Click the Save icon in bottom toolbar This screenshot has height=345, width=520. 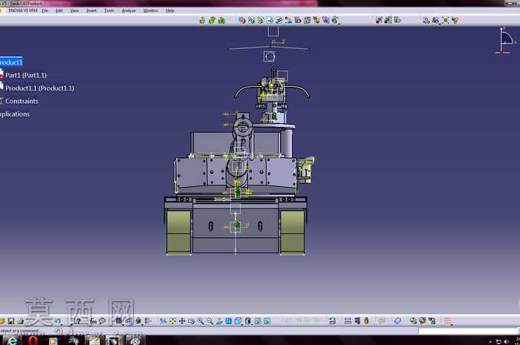click(x=11, y=321)
